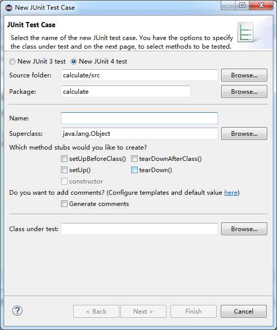Toggle Generate comments checkbox
Image resolution: width=277 pixels, height=330 pixels.
tap(64, 204)
